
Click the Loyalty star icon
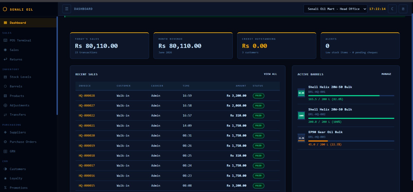pos(5,178)
